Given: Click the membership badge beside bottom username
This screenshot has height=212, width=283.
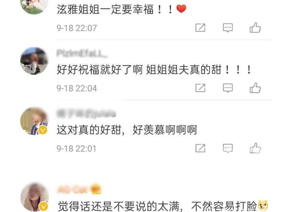Looking at the screenshot, I should [96, 189].
